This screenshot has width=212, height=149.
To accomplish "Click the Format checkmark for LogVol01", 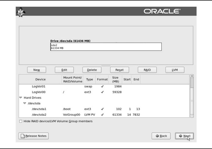I will (x=102, y=86).
